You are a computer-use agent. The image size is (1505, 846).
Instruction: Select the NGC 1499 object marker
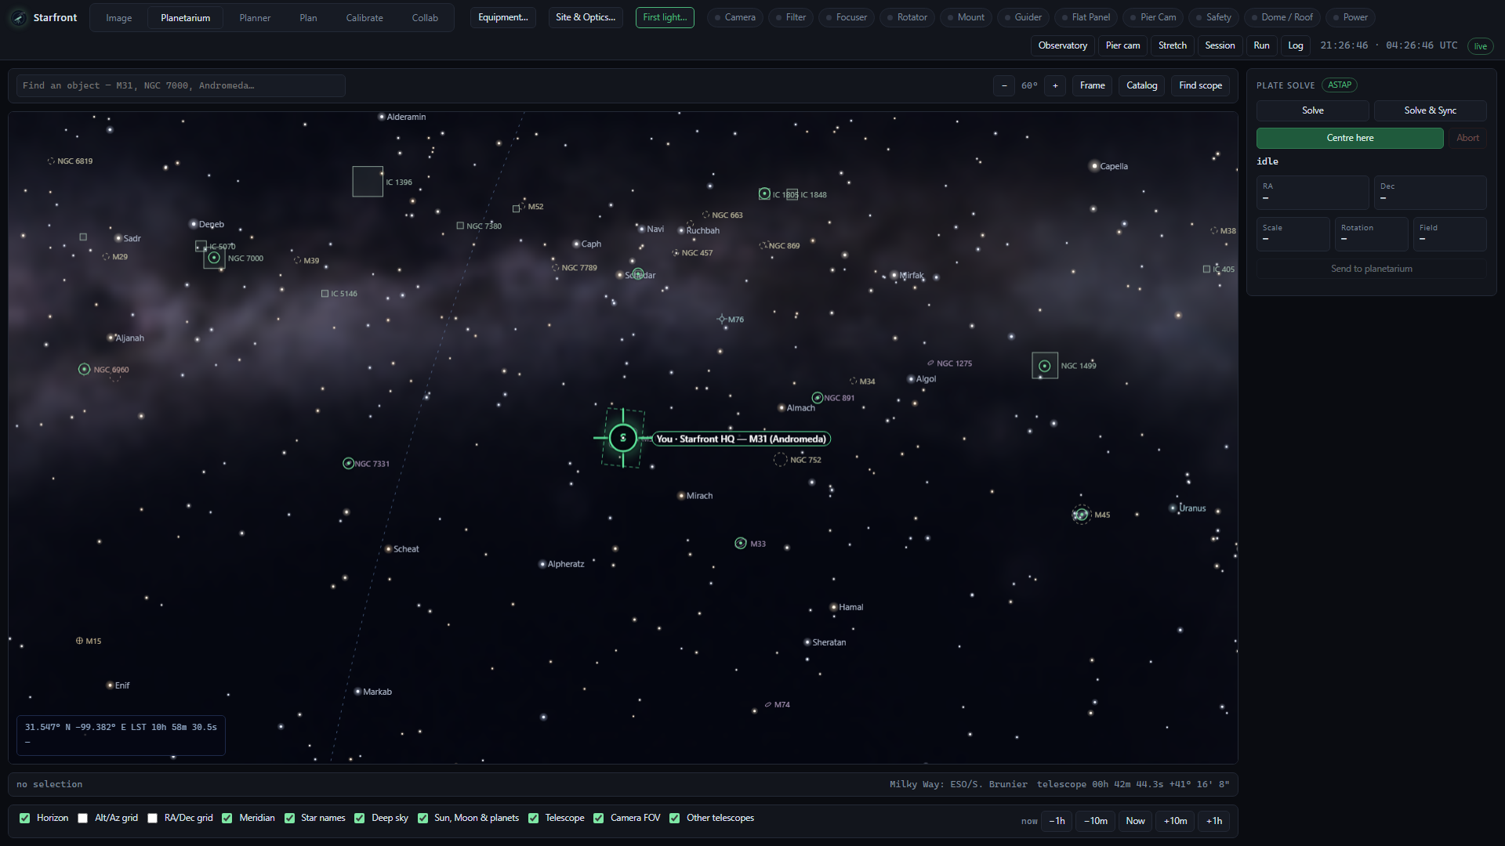(x=1044, y=366)
